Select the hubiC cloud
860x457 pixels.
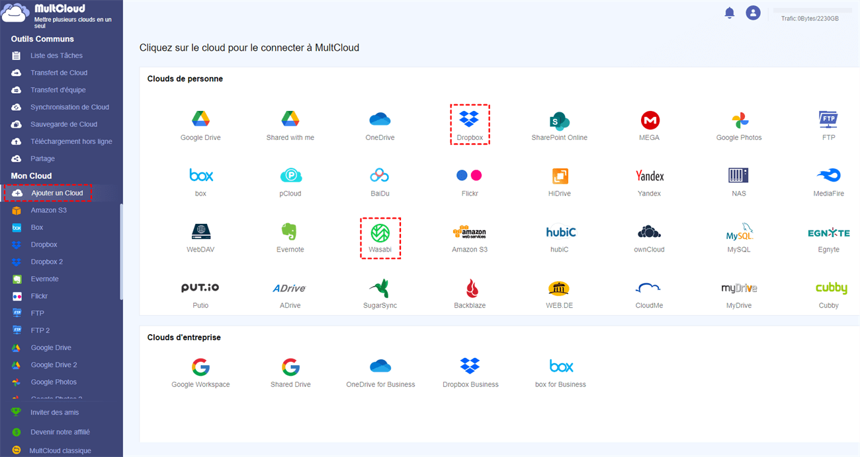pyautogui.click(x=560, y=232)
